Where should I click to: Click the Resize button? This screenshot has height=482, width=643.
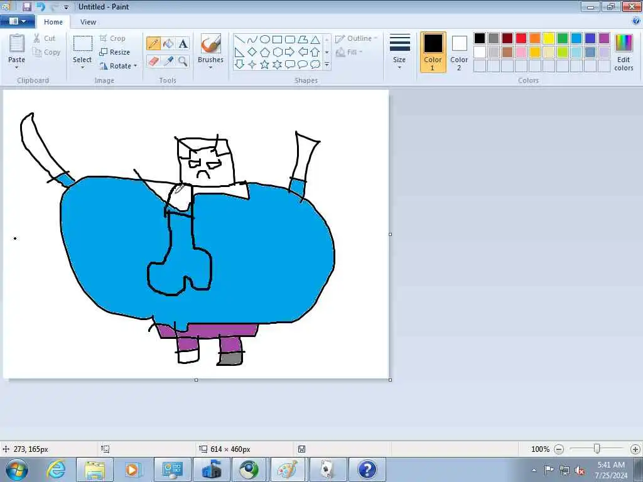point(115,52)
